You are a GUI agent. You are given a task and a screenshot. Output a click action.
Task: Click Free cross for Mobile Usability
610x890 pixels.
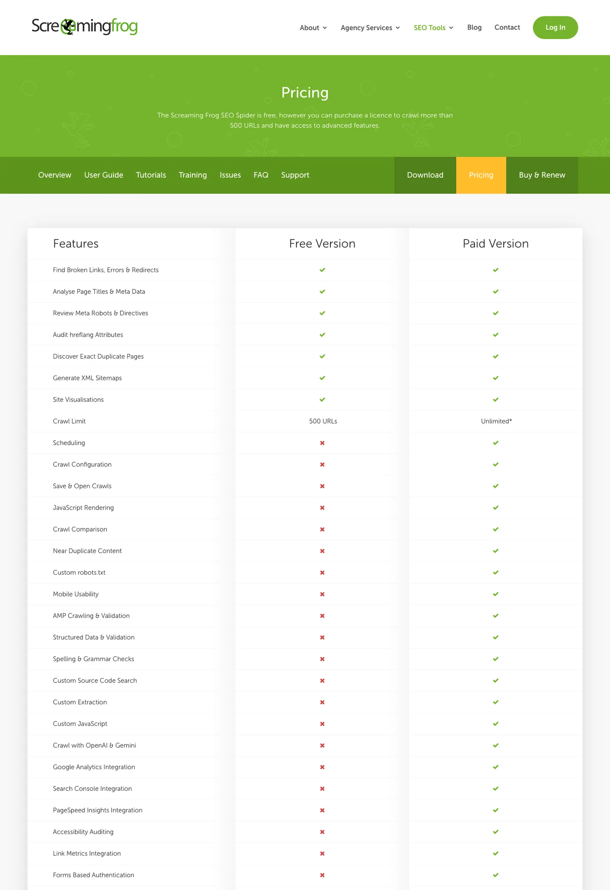click(322, 594)
